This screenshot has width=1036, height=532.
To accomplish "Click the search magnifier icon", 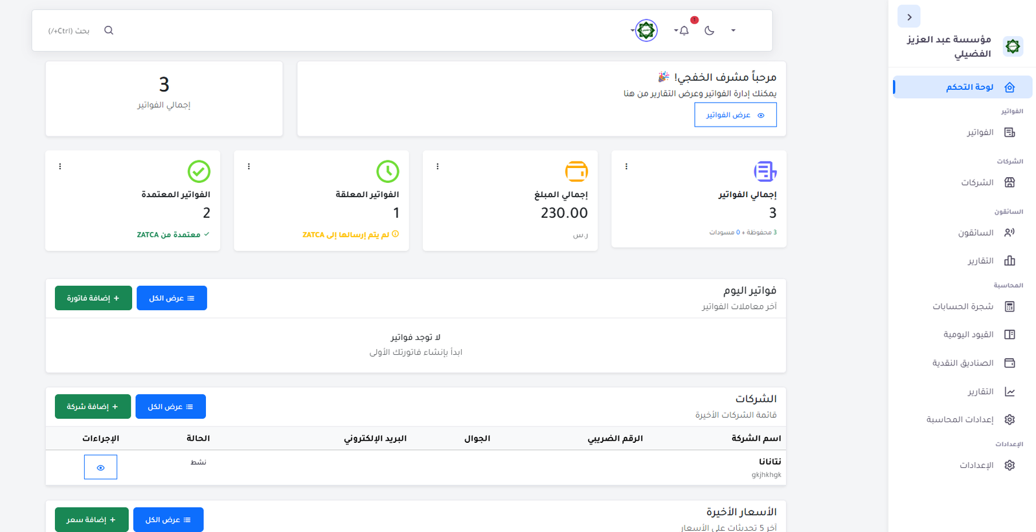I will click(109, 30).
